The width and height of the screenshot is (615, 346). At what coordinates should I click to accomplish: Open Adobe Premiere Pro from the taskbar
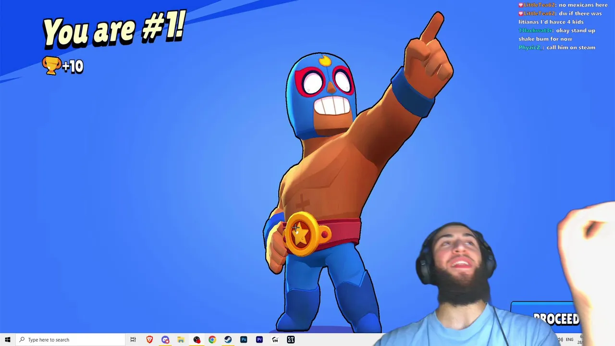(259, 340)
